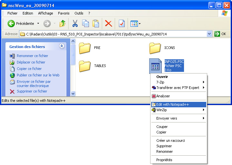The height and width of the screenshot is (165, 232).
Task: Expand the 7-Zip submenu
Action: tap(204, 82)
